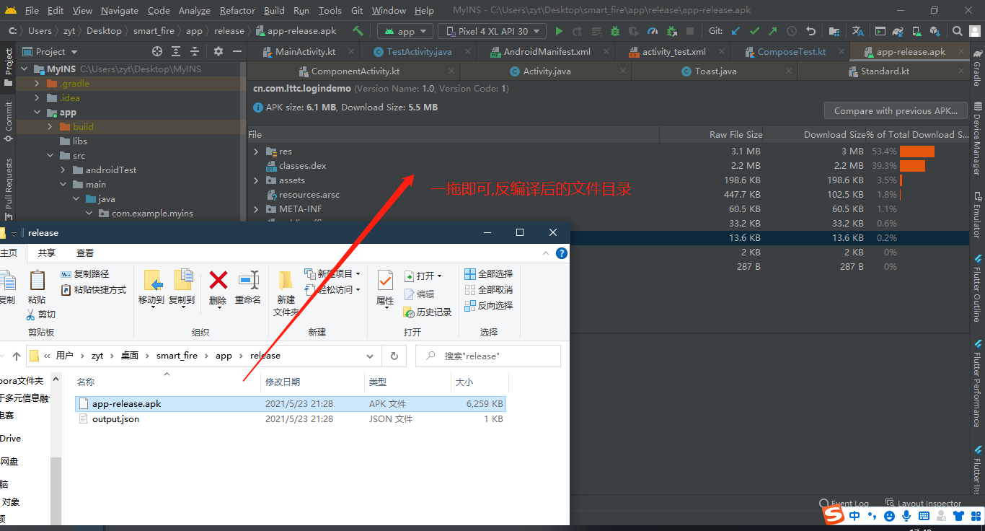Open the Build menu
985x531 pixels.
(274, 10)
